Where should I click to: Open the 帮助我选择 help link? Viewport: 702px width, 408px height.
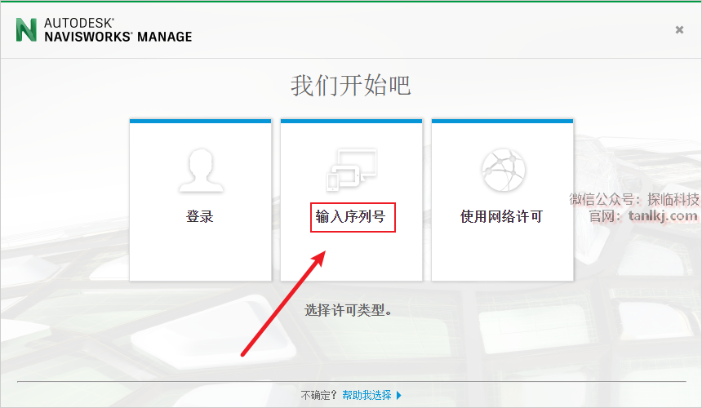(367, 395)
